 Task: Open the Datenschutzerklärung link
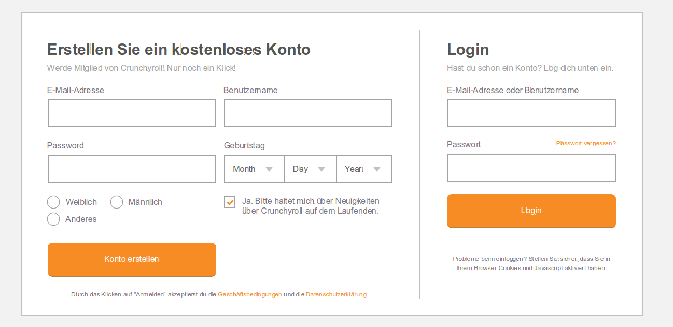336,294
